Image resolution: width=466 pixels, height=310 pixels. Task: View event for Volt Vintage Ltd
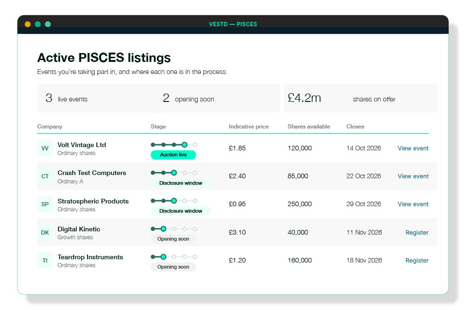(x=413, y=148)
